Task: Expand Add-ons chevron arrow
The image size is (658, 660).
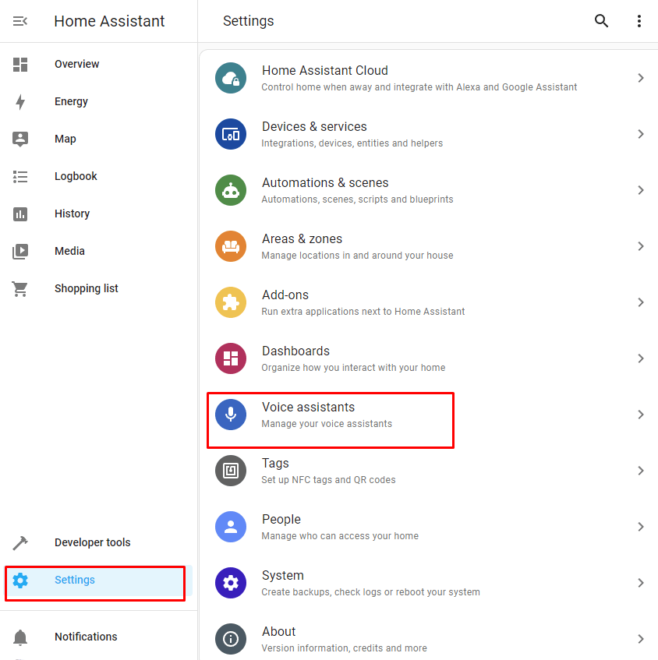Action: click(x=641, y=302)
